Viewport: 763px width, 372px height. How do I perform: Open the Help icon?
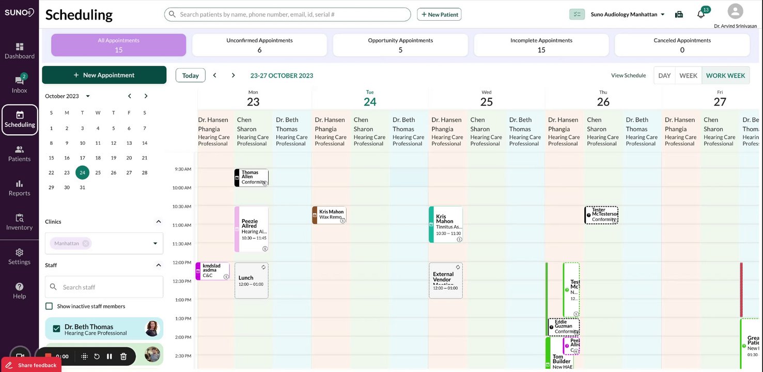tap(20, 290)
